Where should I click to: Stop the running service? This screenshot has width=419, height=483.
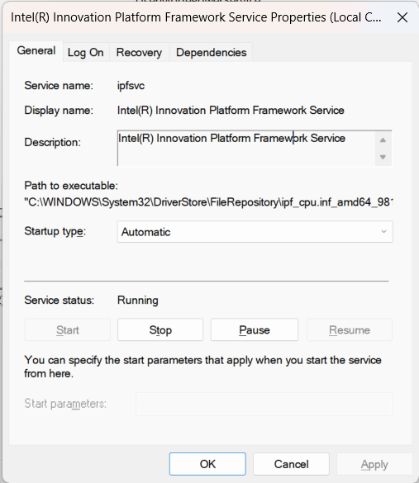[x=160, y=330]
